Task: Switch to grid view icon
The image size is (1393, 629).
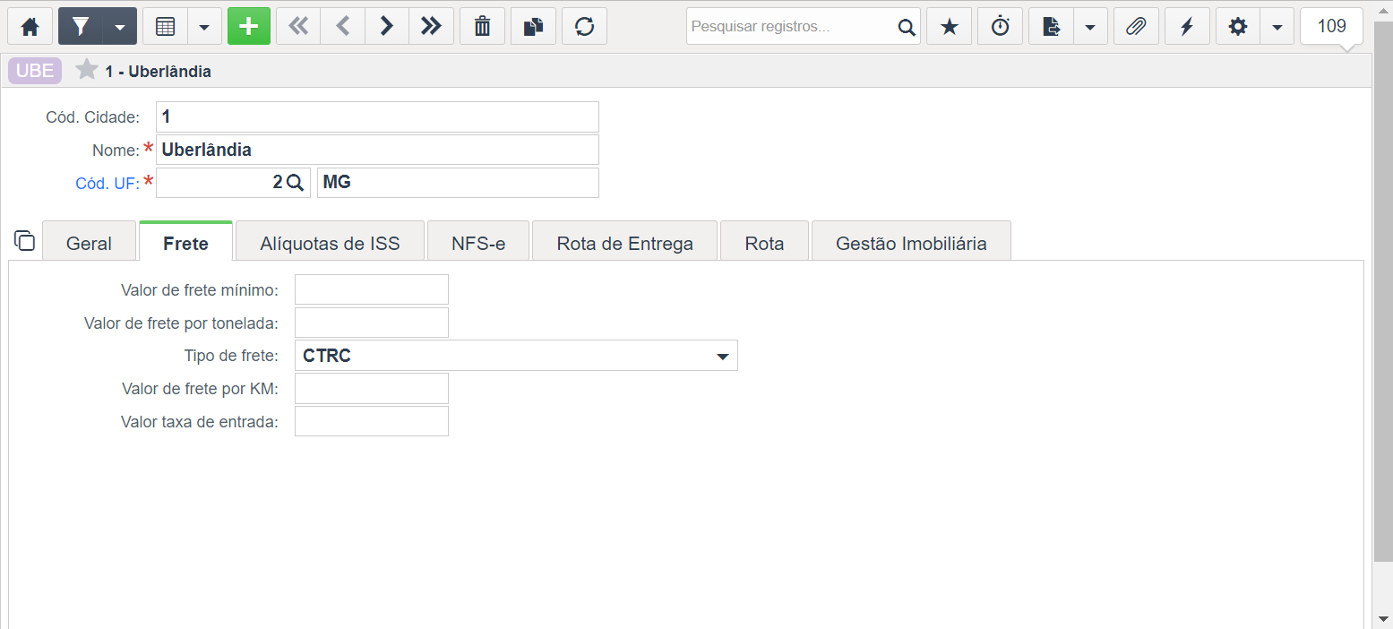Action: [x=166, y=27]
